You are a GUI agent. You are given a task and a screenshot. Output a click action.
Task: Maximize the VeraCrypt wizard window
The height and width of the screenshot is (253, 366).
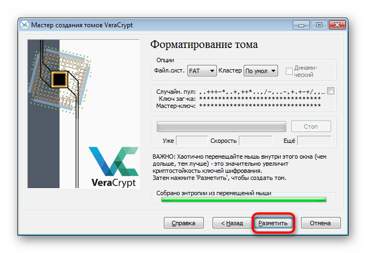click(x=319, y=25)
